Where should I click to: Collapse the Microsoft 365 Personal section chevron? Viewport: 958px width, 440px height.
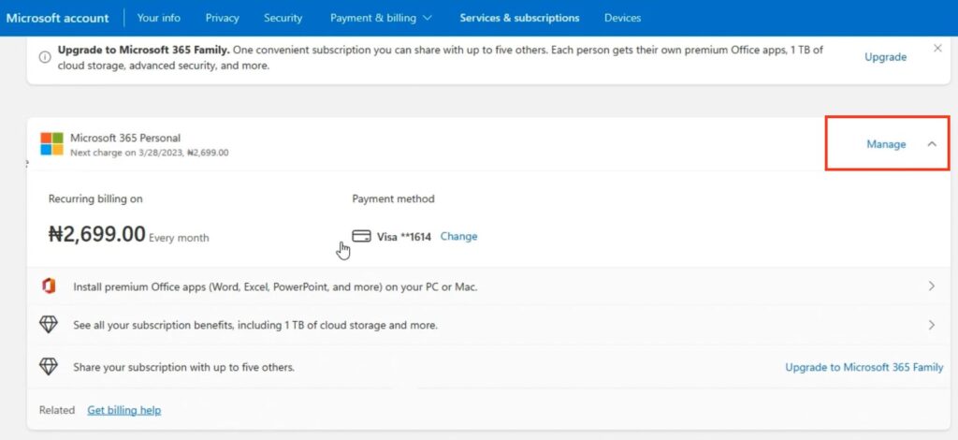coord(932,144)
